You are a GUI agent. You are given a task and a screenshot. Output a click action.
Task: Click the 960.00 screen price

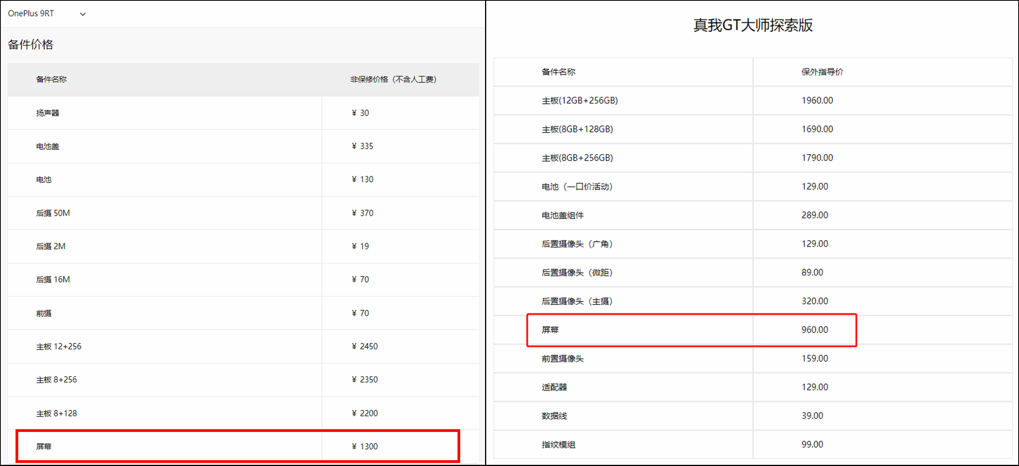(815, 330)
